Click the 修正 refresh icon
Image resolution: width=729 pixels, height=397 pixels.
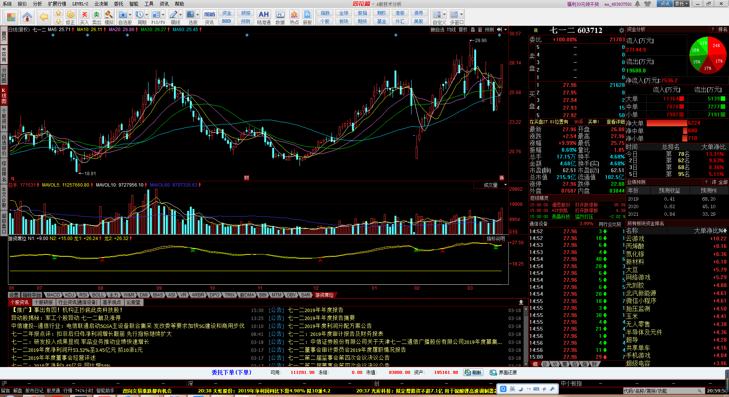70,17
